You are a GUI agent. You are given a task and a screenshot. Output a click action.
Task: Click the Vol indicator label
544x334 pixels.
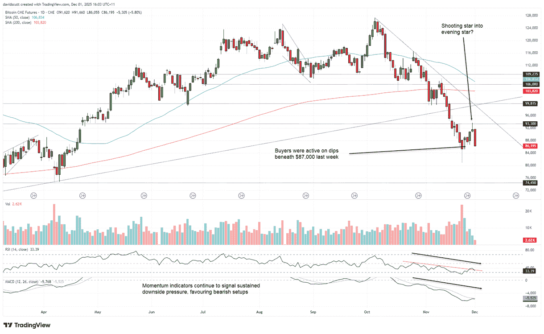click(8, 204)
